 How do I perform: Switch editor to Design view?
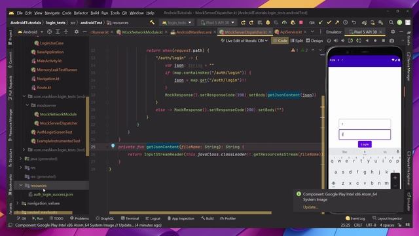tap(314, 41)
